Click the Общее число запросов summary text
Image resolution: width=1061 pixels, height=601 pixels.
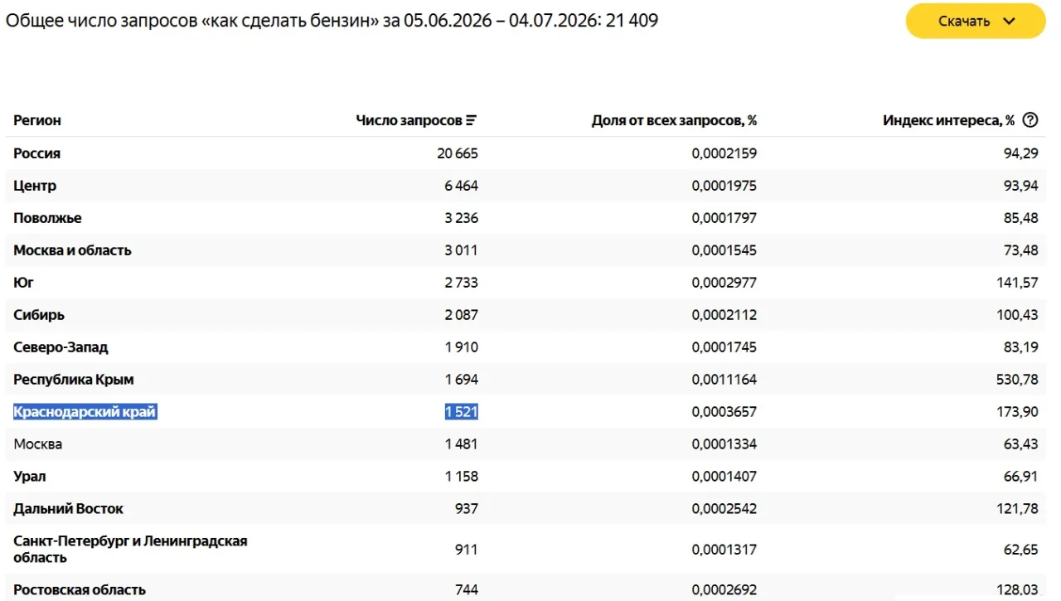click(x=332, y=21)
